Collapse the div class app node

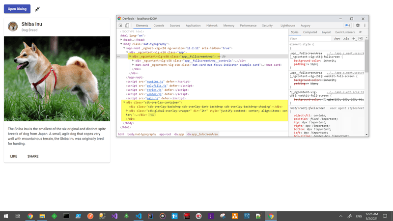click(127, 53)
